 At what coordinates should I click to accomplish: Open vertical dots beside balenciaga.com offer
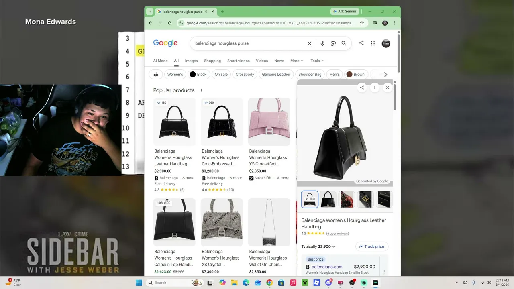pyautogui.click(x=384, y=272)
